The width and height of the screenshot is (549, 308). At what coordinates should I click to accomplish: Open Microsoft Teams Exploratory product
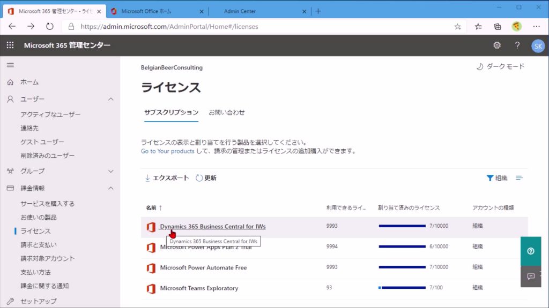pos(199,288)
